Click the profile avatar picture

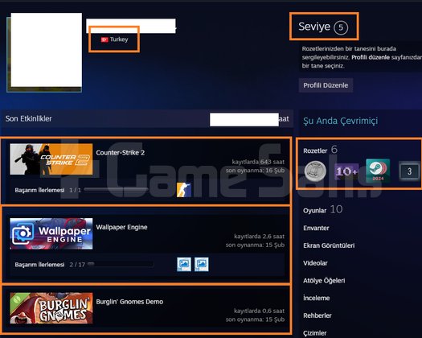coord(46,50)
